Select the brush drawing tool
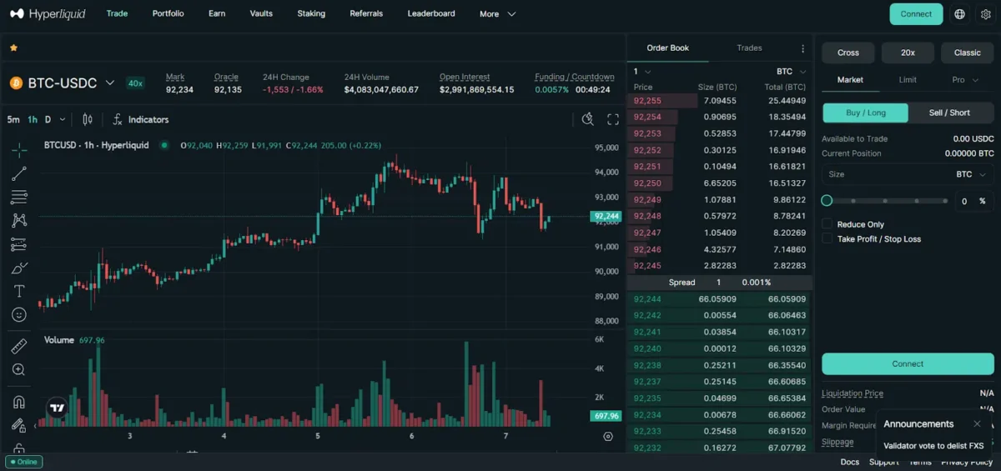 pos(18,268)
